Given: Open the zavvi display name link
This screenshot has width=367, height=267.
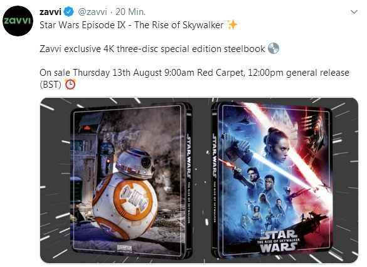Looking at the screenshot, I should pyautogui.click(x=50, y=12).
